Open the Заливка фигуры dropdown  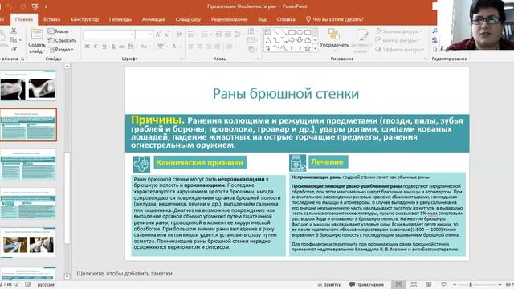pos(399,31)
